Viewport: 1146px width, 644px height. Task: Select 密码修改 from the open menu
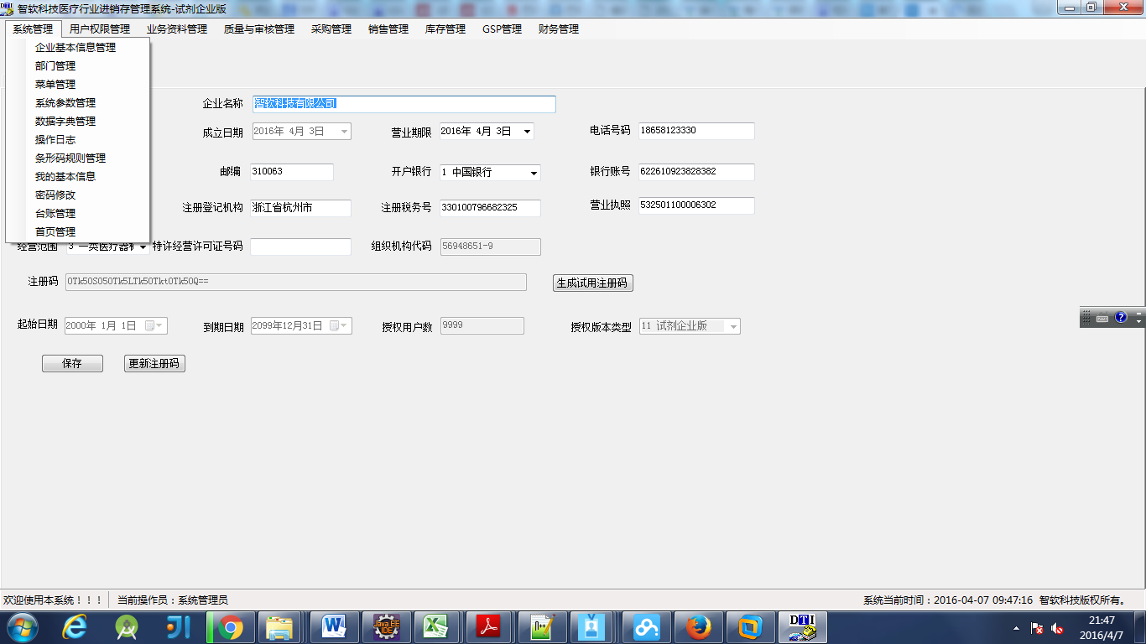pos(56,195)
